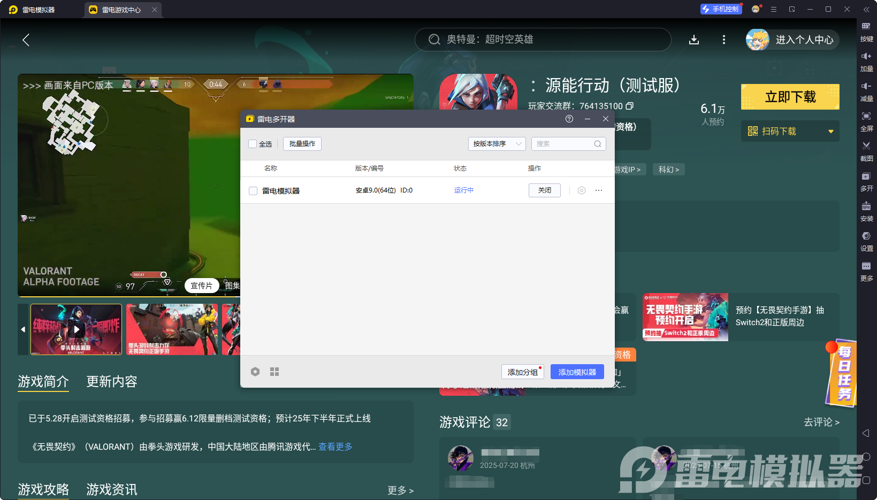The width and height of the screenshot is (877, 500).
Task: Click the 手机控制 button in title bar
Action: 721,9
